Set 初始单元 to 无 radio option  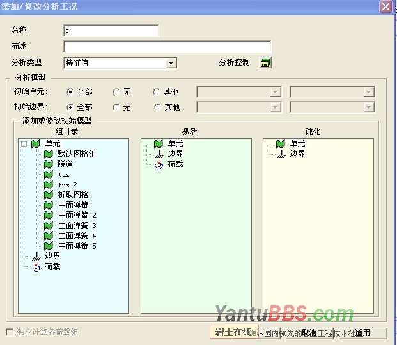pyautogui.click(x=116, y=92)
